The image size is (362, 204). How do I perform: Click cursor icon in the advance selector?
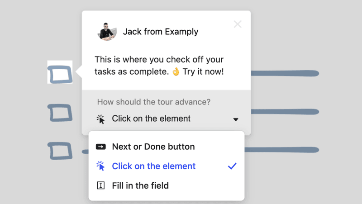tap(100, 119)
